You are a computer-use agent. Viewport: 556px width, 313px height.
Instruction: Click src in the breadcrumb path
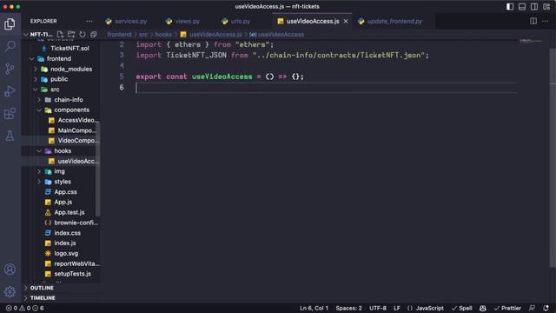tap(143, 35)
